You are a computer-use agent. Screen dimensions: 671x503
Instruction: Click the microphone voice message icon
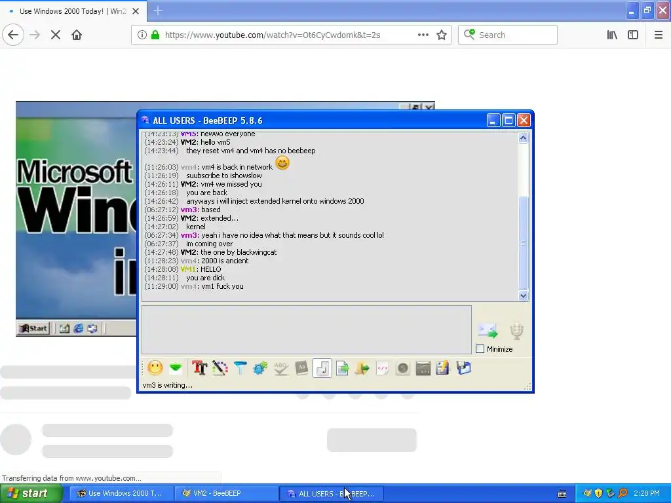tap(516, 331)
